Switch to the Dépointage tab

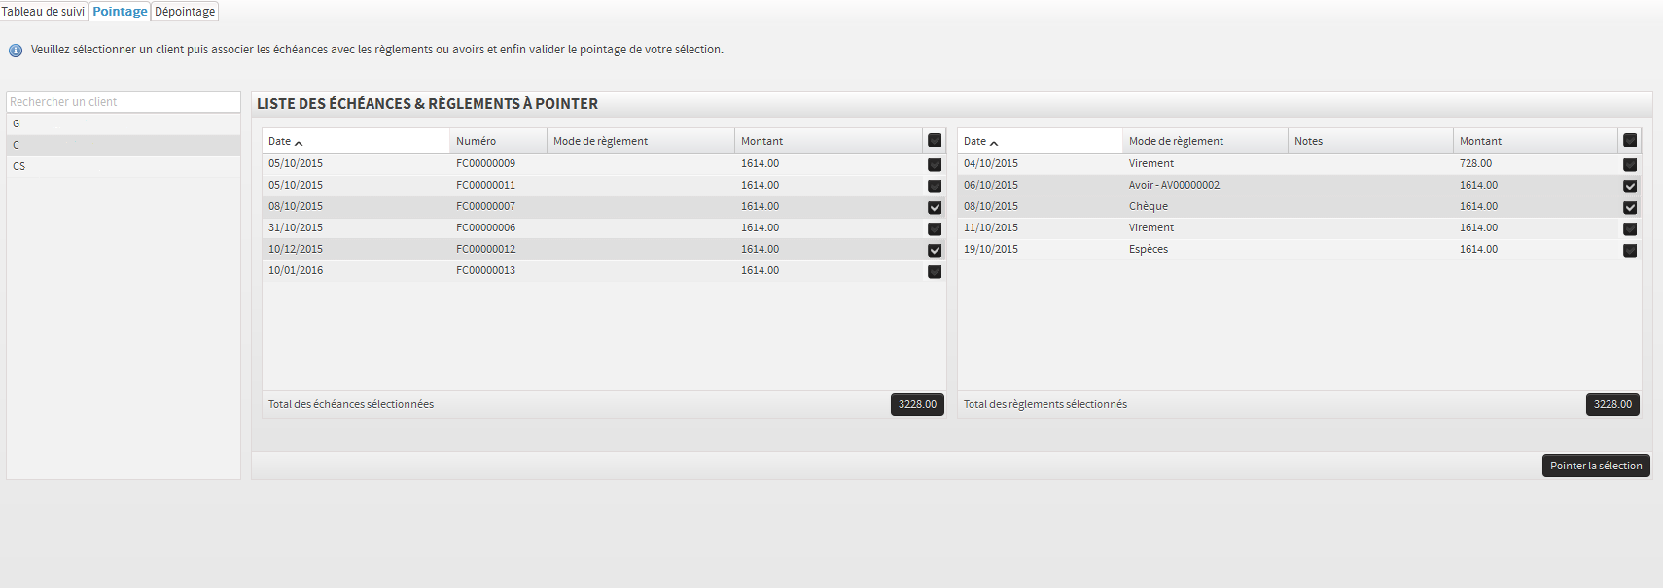(x=185, y=12)
